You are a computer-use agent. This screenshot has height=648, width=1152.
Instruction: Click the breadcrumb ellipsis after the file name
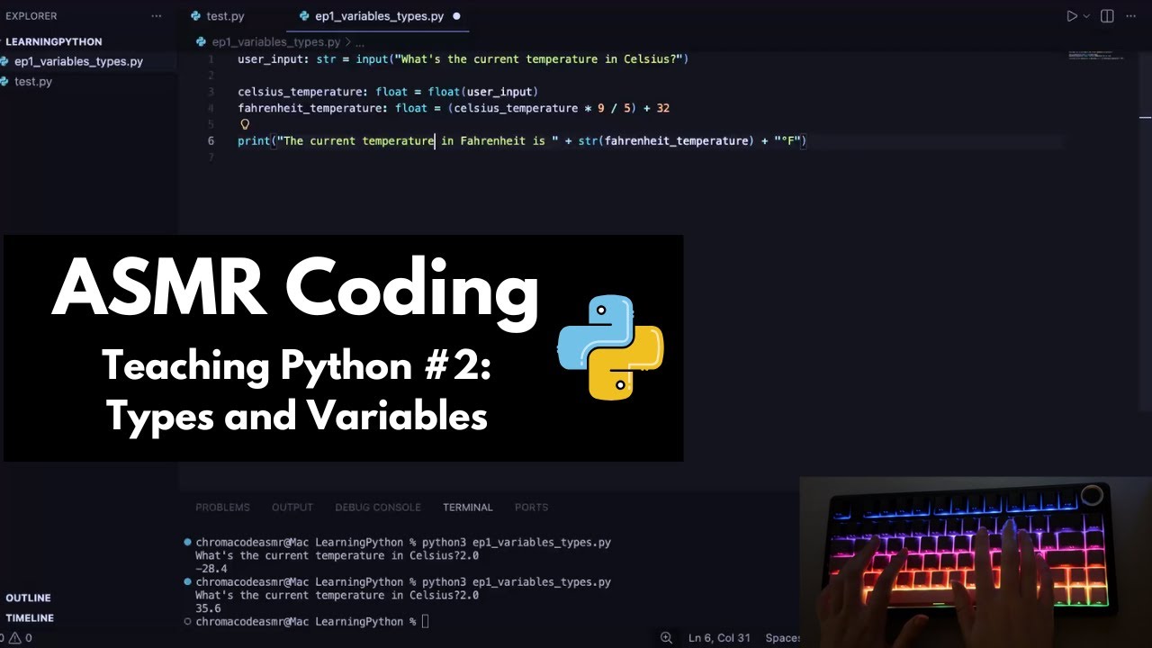click(x=360, y=42)
